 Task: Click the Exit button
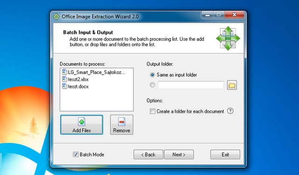[225, 155]
